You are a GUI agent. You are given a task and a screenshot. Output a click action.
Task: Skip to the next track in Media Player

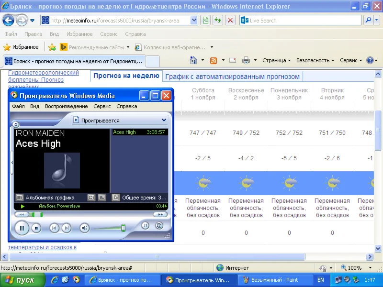tap(67, 228)
